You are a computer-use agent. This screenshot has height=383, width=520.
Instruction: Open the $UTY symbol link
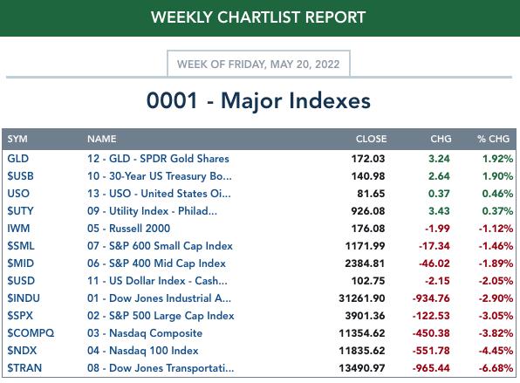(20, 211)
